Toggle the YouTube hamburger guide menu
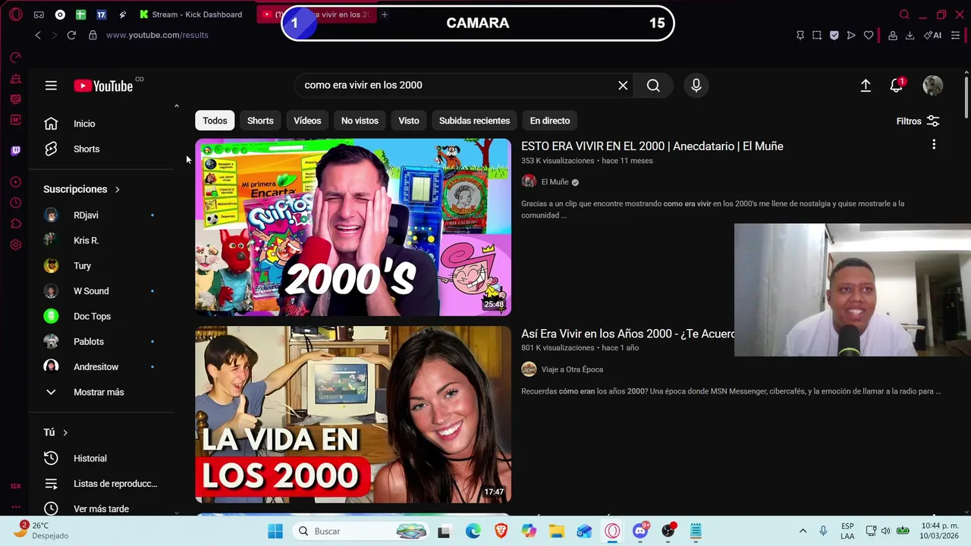971x546 pixels. point(51,86)
